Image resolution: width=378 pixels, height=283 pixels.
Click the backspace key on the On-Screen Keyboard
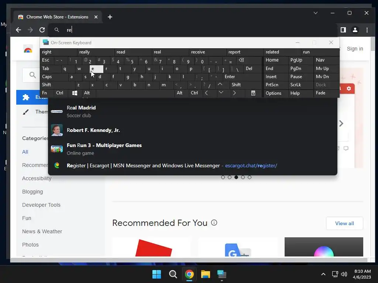click(x=241, y=60)
